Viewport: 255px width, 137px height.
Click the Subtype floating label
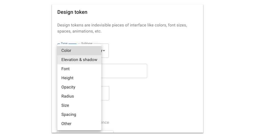tap(87, 44)
